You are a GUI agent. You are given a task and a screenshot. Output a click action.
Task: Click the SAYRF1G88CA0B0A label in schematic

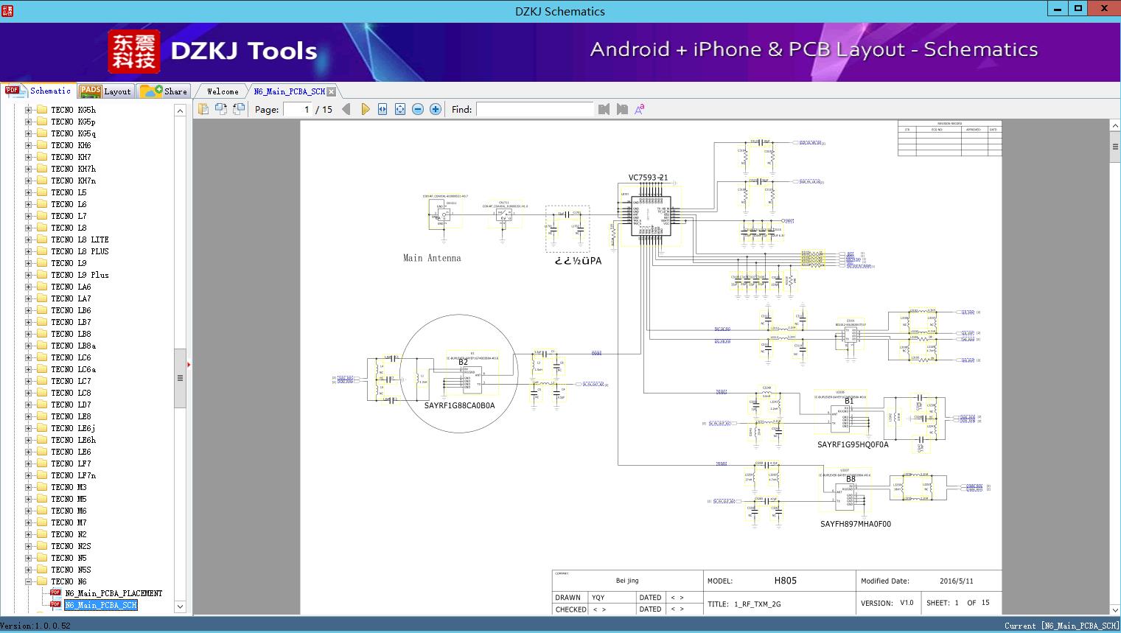[459, 405]
